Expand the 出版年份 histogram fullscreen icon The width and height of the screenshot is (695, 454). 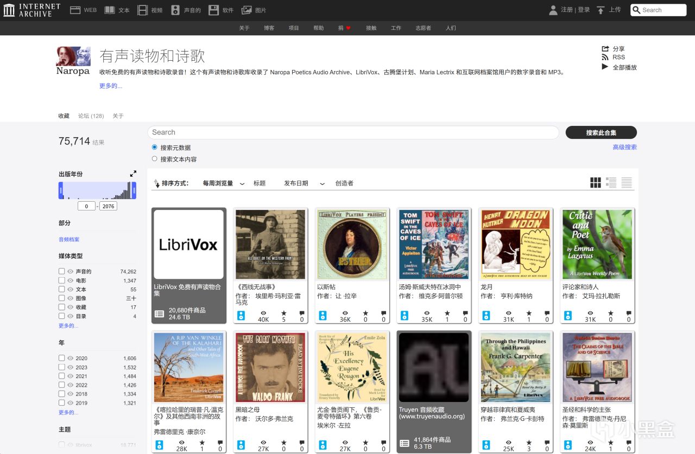pyautogui.click(x=133, y=174)
